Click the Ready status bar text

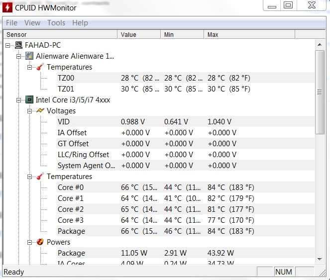tap(14, 272)
